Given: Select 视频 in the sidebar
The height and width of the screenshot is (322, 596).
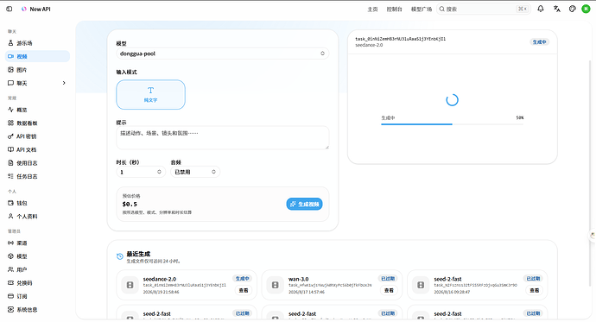Looking at the screenshot, I should pos(37,56).
